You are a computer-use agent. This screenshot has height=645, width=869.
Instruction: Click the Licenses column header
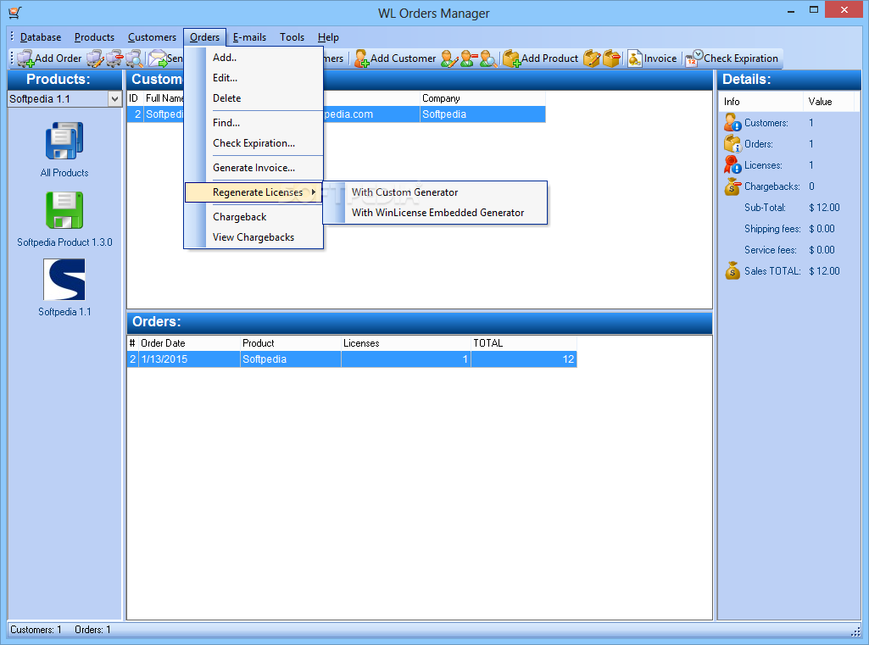coord(406,343)
